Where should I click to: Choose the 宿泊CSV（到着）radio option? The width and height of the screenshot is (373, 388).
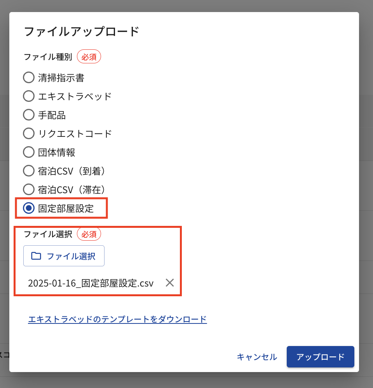(x=29, y=171)
